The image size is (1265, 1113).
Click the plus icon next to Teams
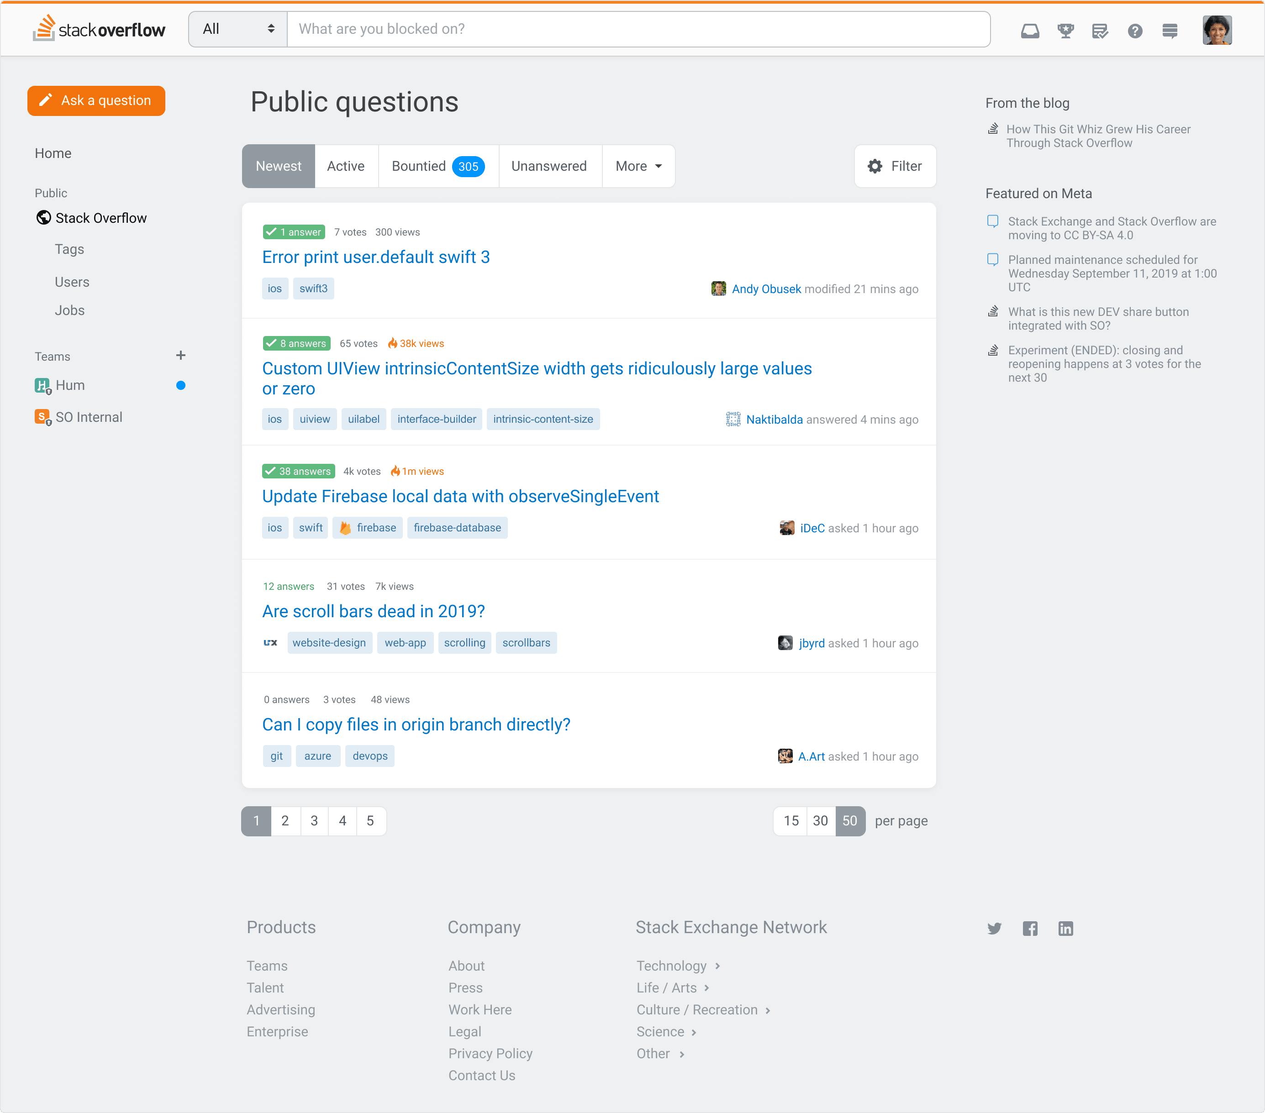pos(181,355)
